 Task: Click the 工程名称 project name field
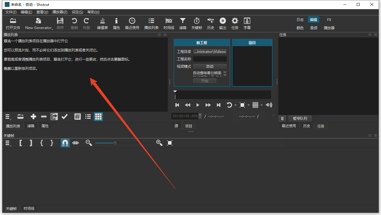210,59
